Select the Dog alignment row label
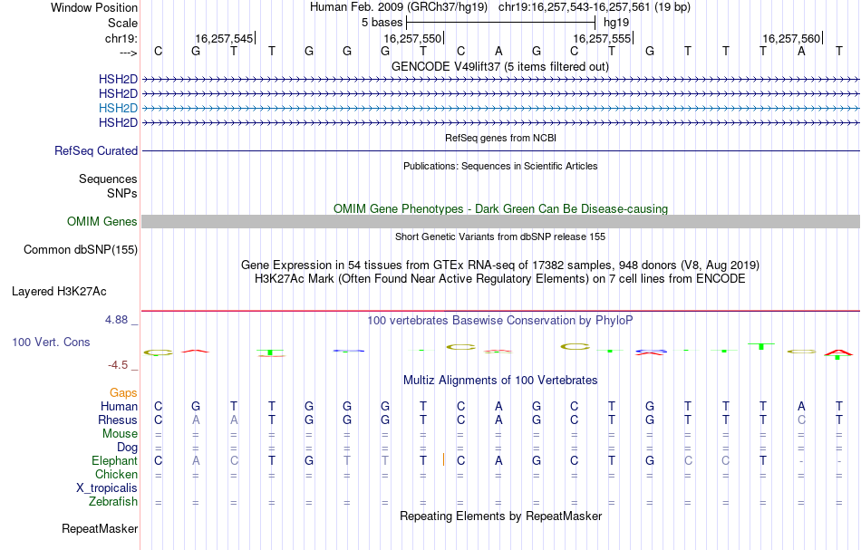This screenshot has height=550, width=861. [127, 448]
